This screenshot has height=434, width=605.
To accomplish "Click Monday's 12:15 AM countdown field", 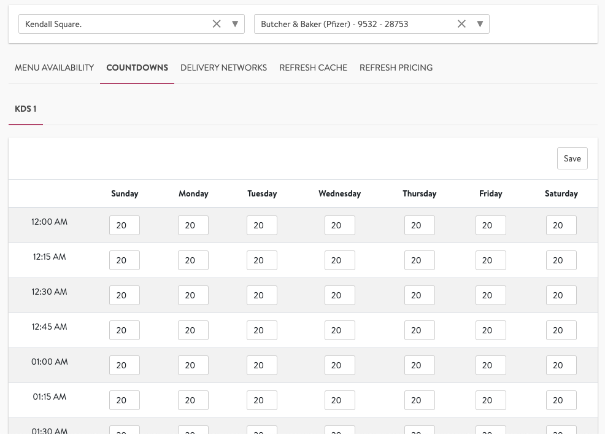I will (x=193, y=260).
